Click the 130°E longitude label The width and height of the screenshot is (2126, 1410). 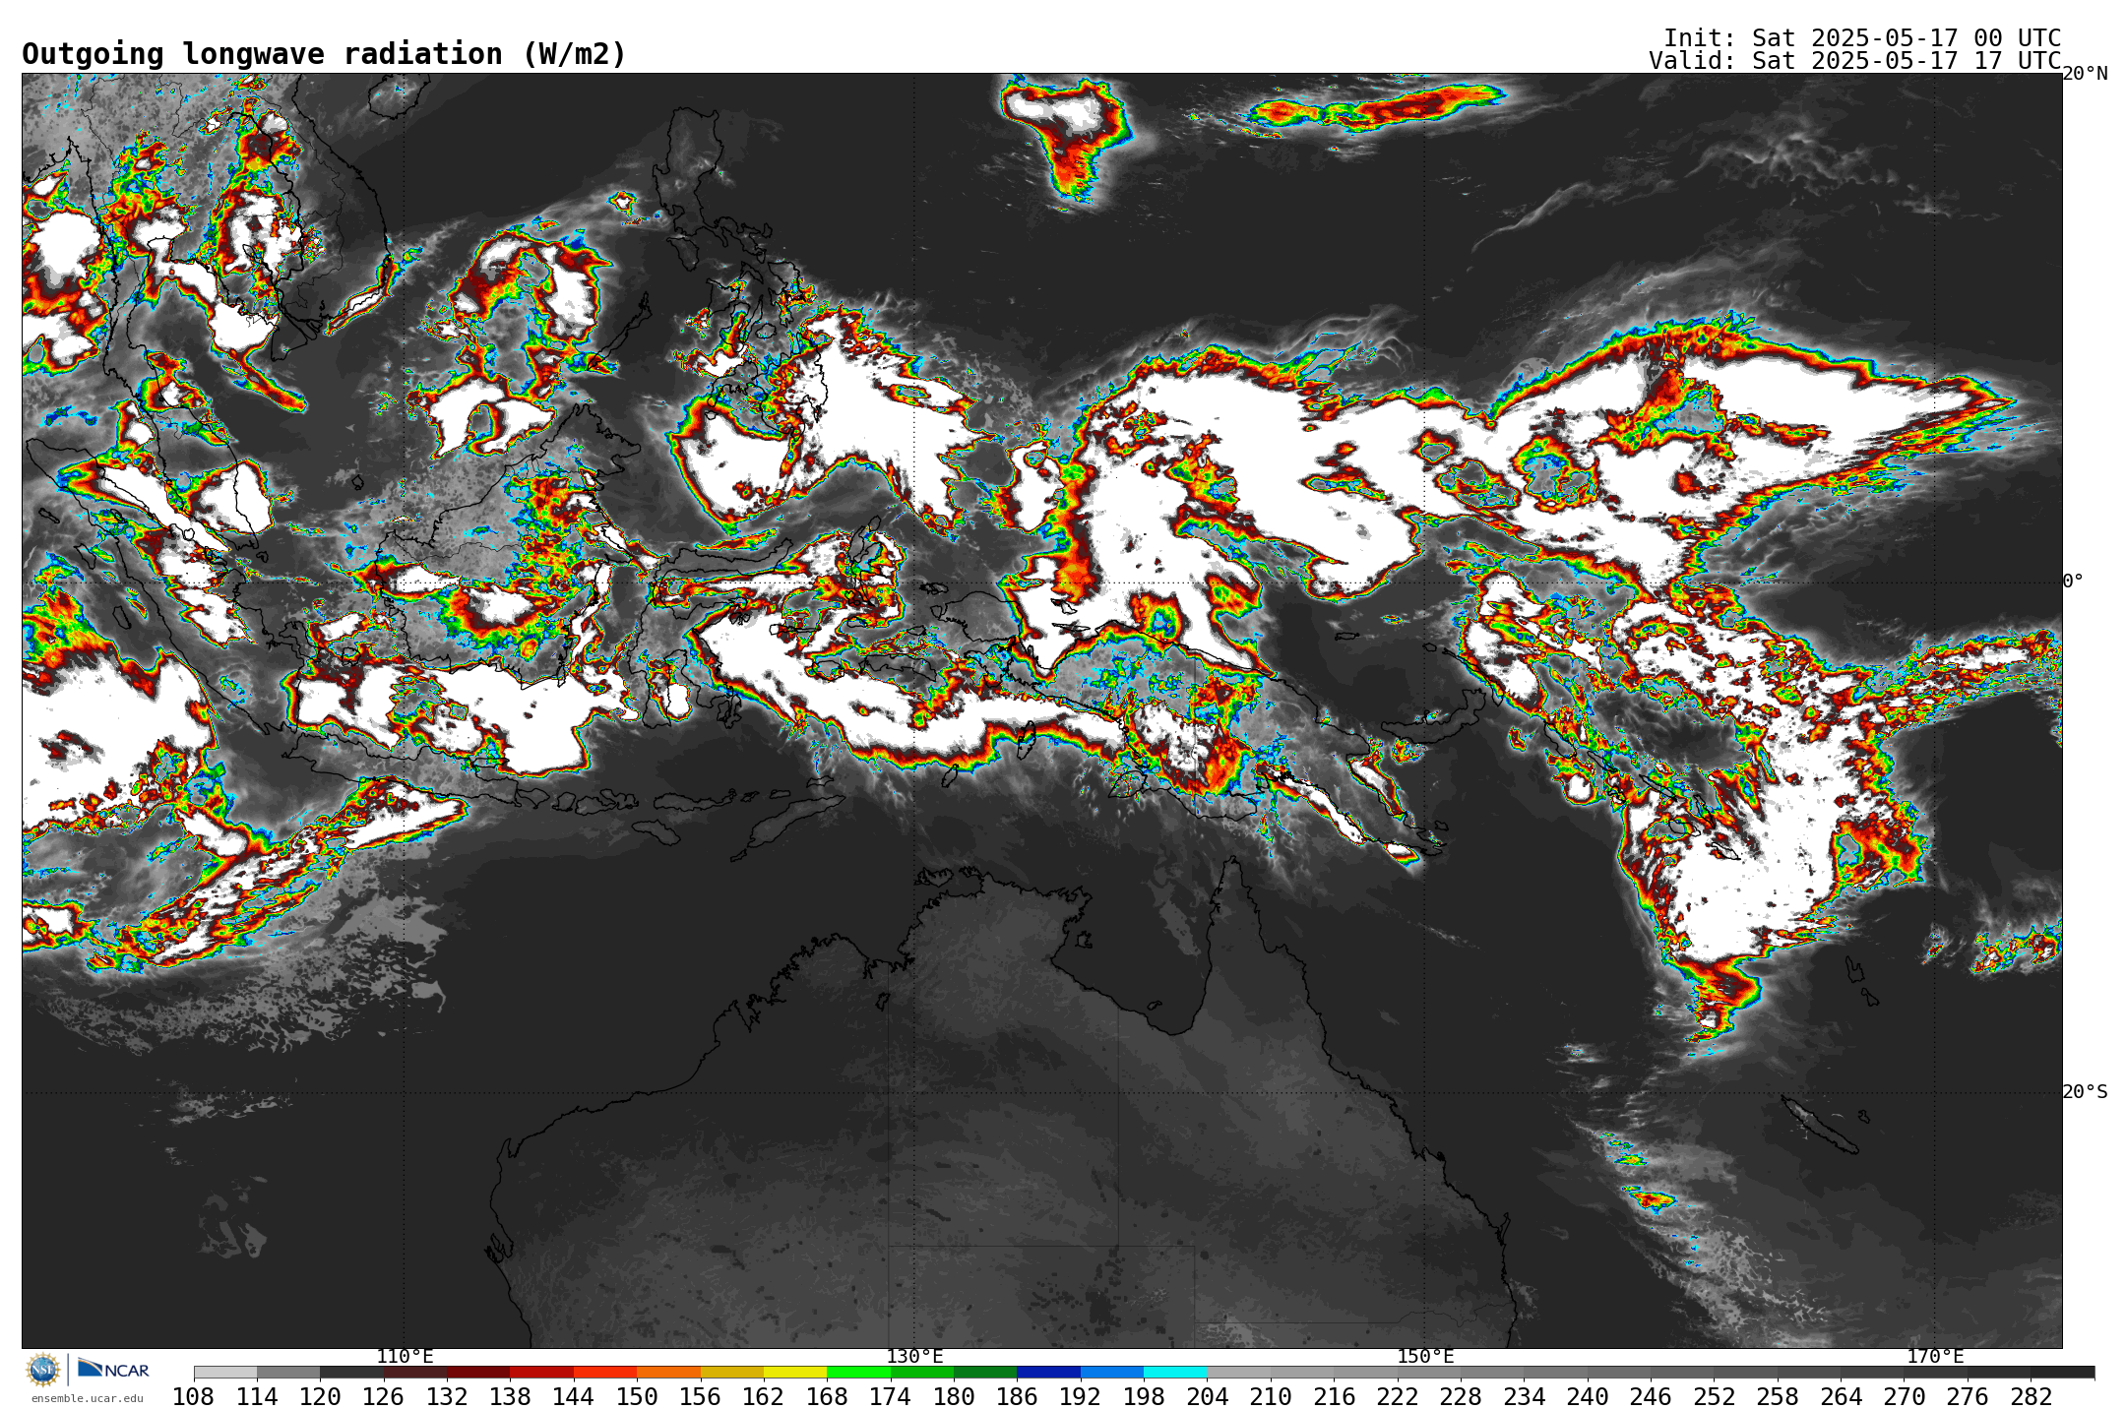(x=914, y=1356)
